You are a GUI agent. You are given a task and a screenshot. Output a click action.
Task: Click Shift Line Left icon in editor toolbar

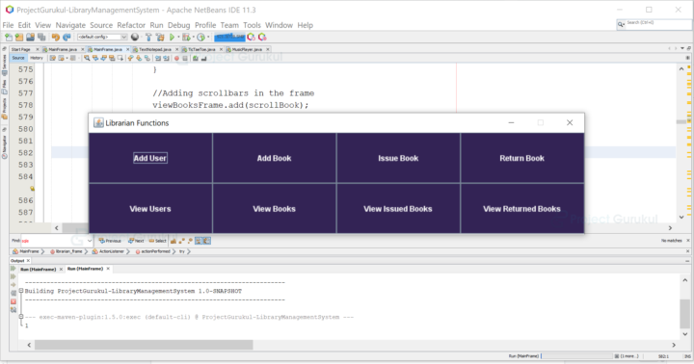click(x=157, y=58)
